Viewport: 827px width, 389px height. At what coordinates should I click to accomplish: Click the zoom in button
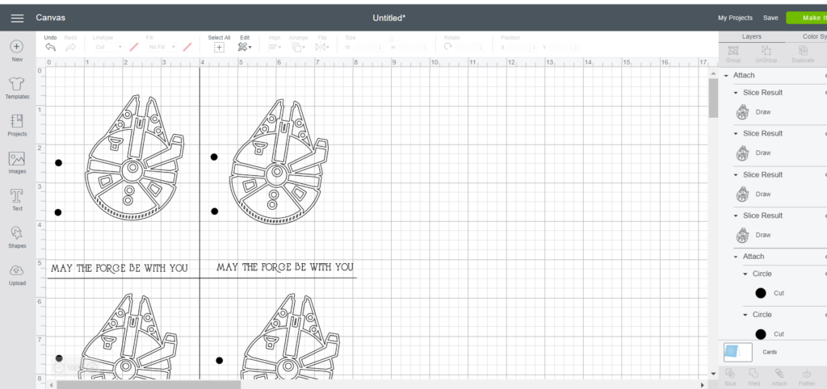coord(92,368)
